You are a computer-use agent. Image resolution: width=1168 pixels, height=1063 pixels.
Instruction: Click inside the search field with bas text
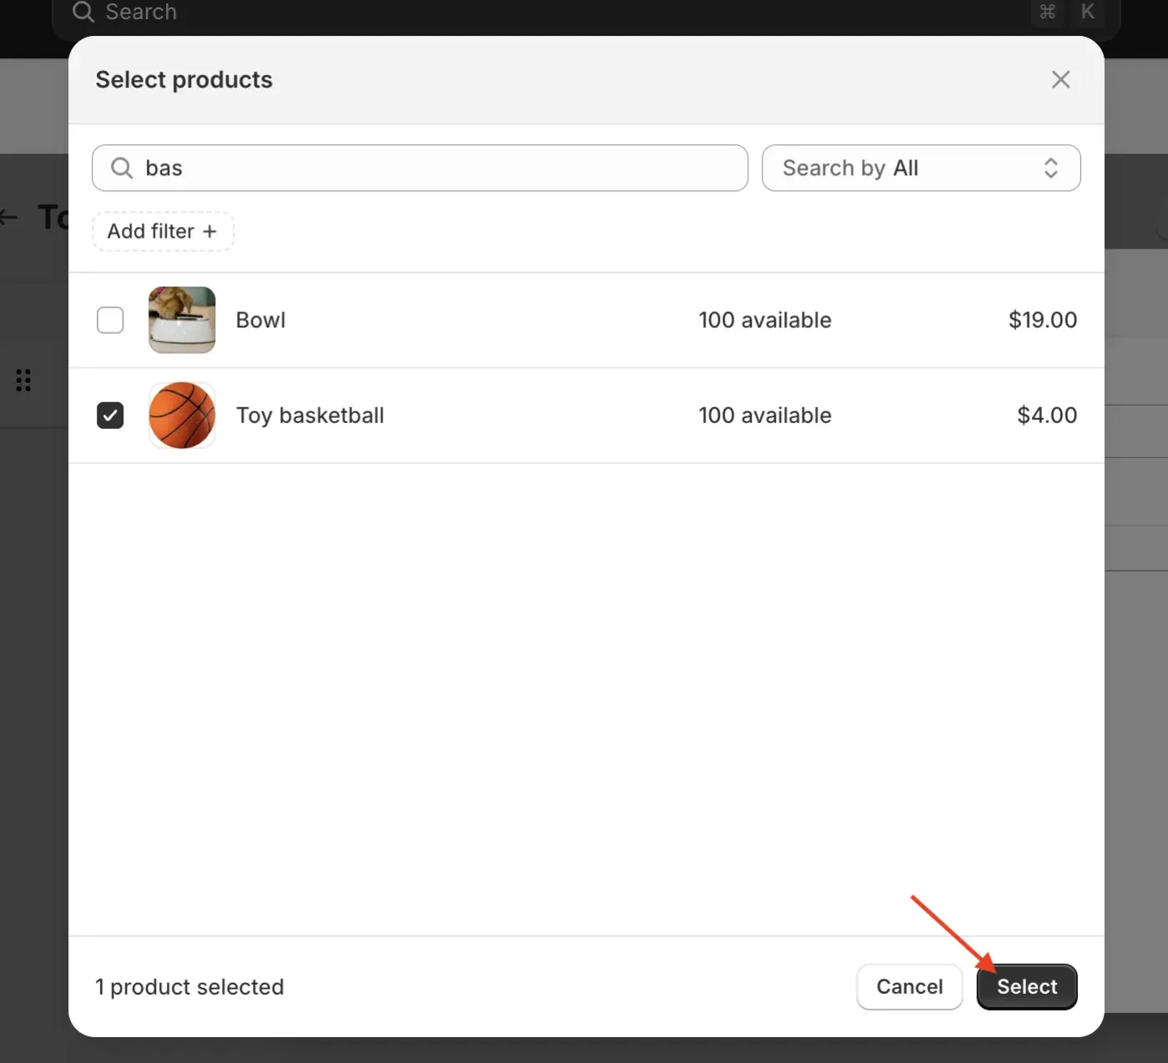click(x=417, y=168)
